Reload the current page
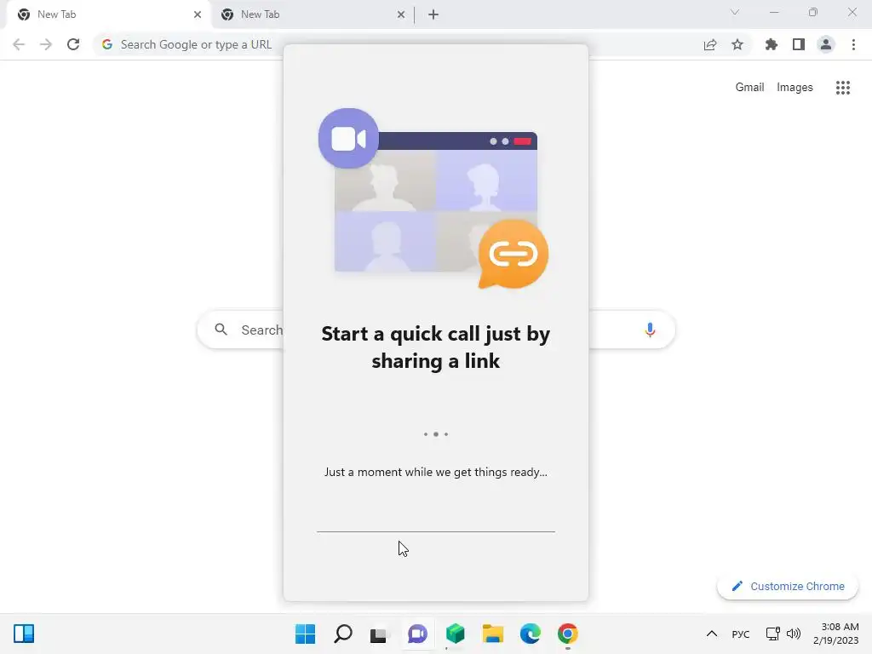Image resolution: width=872 pixels, height=654 pixels. point(73,44)
